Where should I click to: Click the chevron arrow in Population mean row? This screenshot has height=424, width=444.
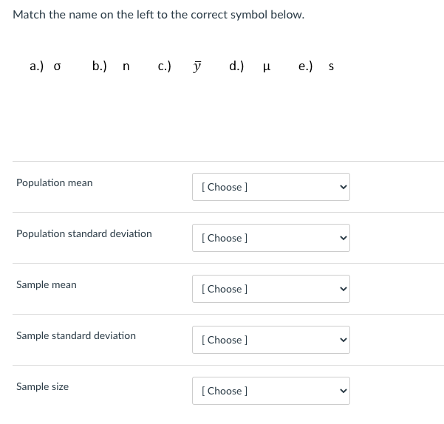pos(341,187)
